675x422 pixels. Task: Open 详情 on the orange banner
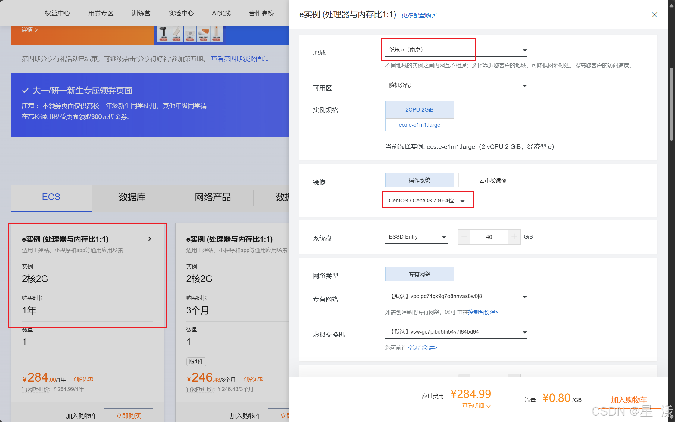coord(30,30)
